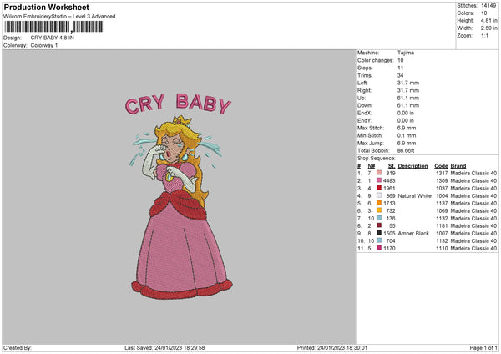The width and height of the screenshot is (501, 354).
Task: Click the Natural White color swatch
Action: [379, 195]
